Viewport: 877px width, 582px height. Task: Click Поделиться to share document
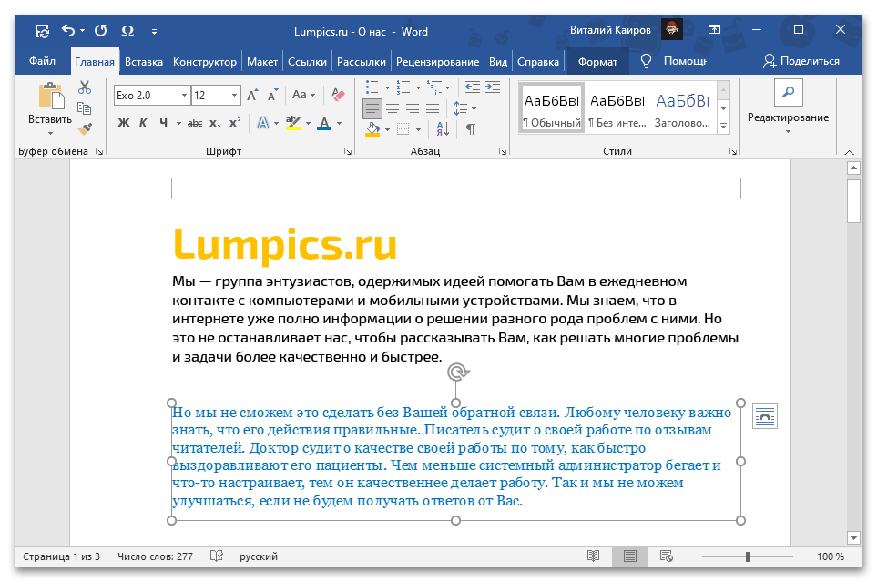801,61
